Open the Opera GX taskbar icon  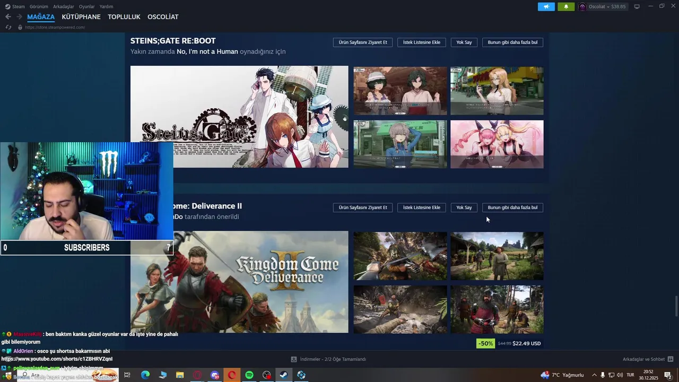(x=197, y=375)
